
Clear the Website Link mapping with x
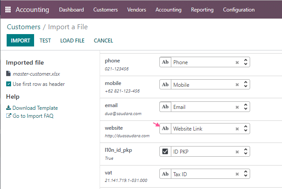point(237,129)
